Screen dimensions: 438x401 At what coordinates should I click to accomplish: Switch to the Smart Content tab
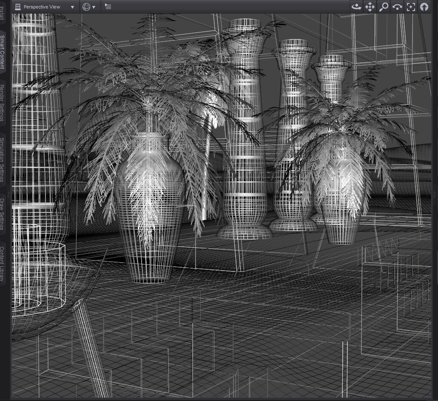point(3,52)
